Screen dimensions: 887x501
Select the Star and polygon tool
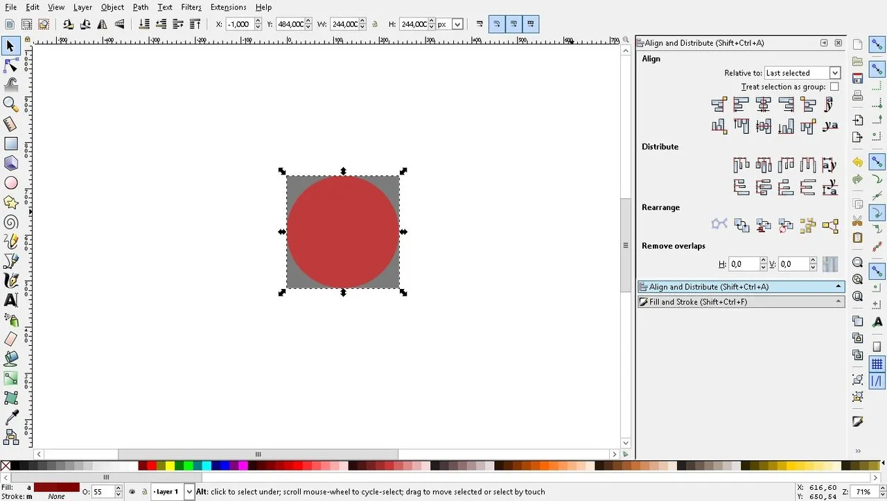[10, 202]
